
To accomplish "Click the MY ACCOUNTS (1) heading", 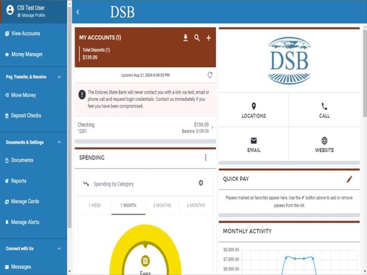I will (x=100, y=38).
